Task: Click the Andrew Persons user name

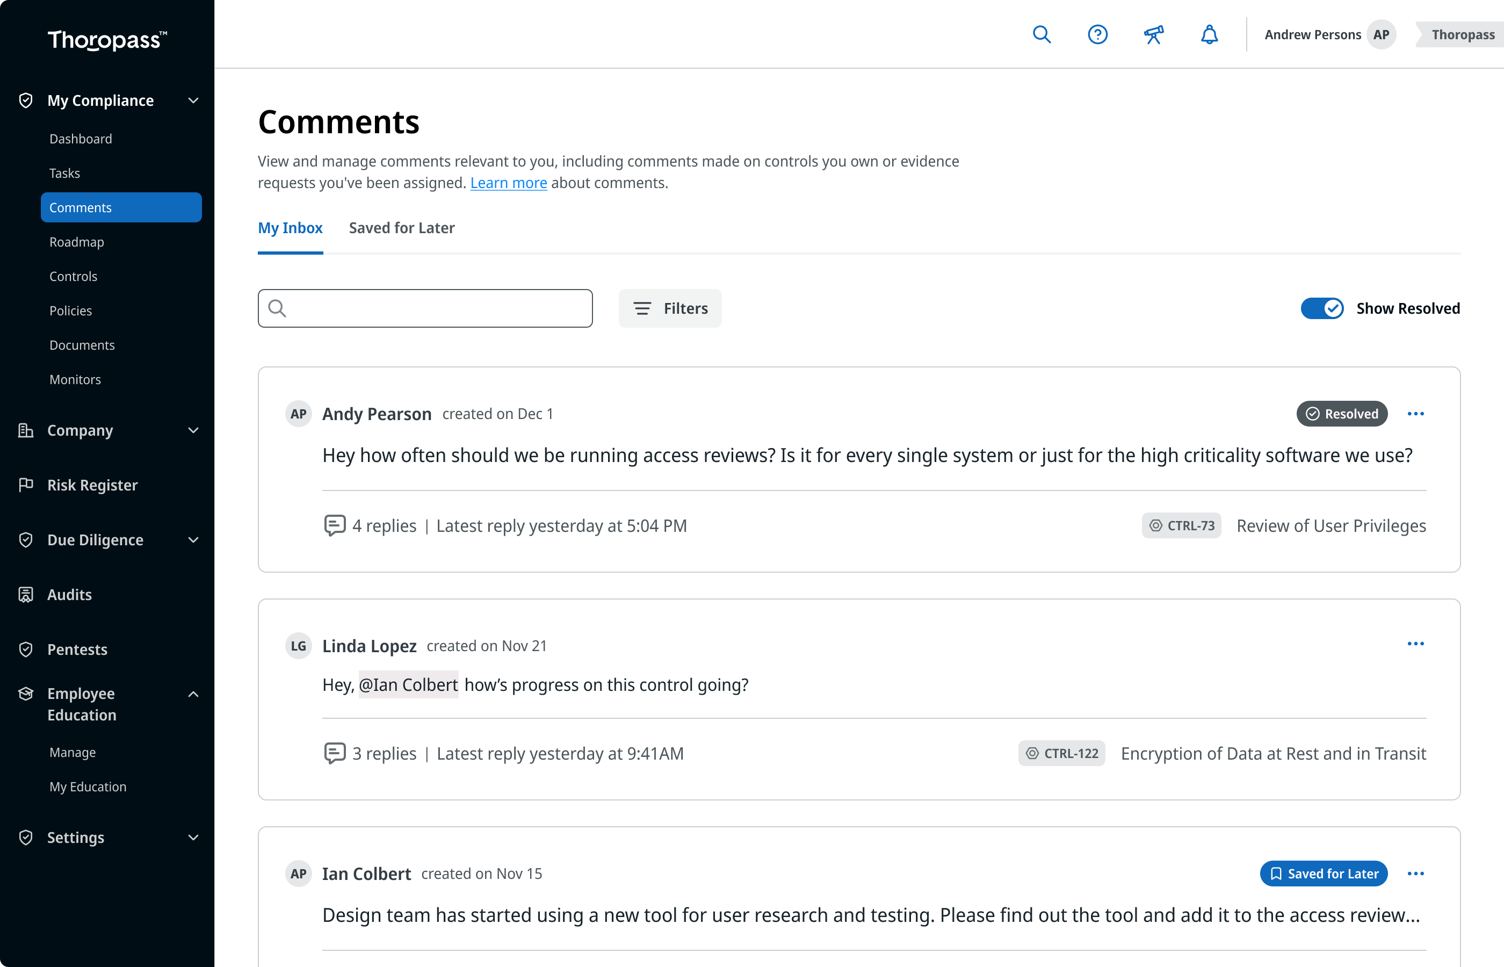Action: tap(1313, 34)
